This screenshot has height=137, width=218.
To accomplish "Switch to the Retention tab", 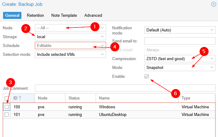I will pyautogui.click(x=35, y=15).
